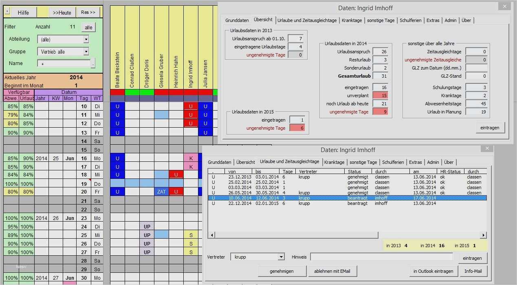This screenshot has height=285, width=517.
Task: Click ablehnen mit EMail
Action: [x=332, y=270]
